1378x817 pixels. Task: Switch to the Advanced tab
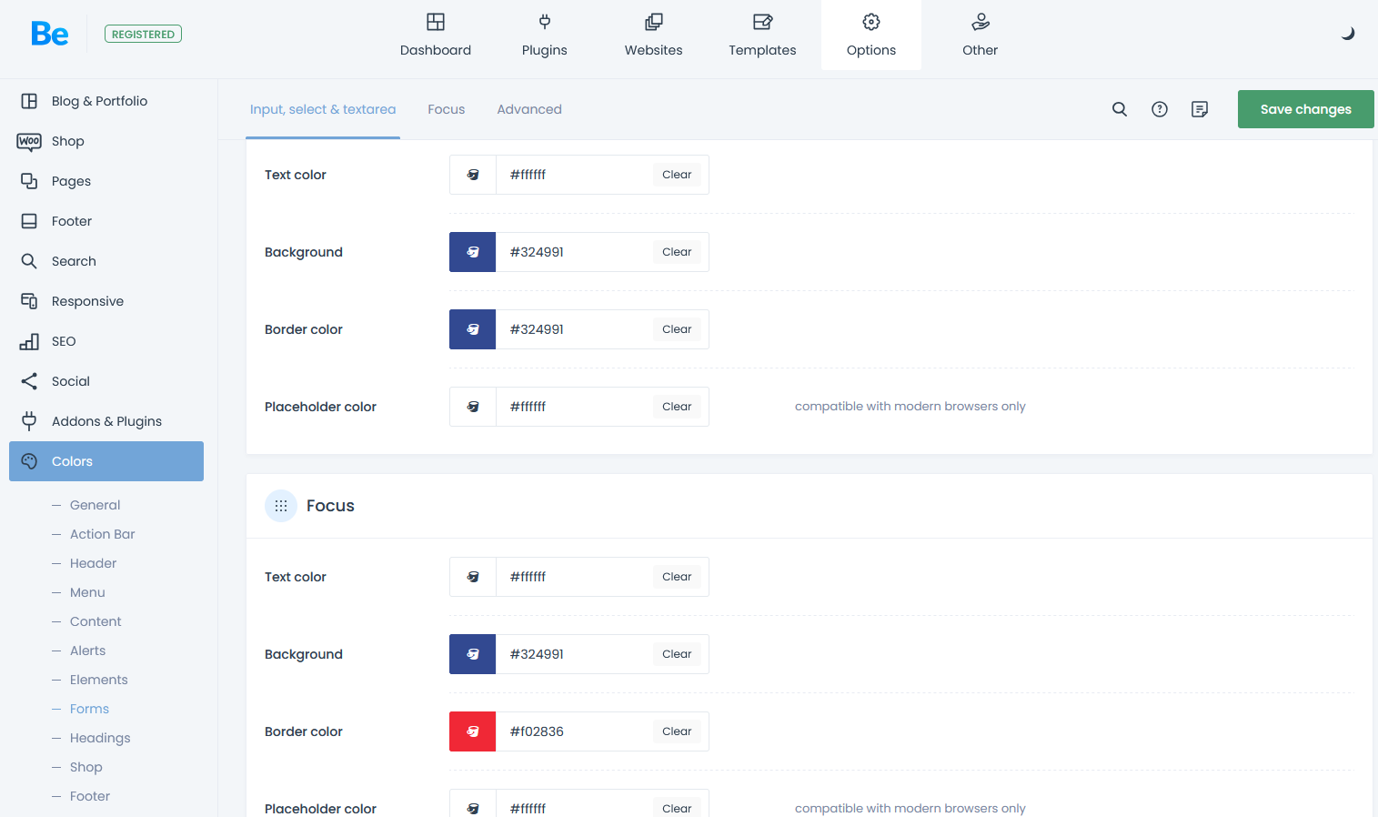[528, 109]
